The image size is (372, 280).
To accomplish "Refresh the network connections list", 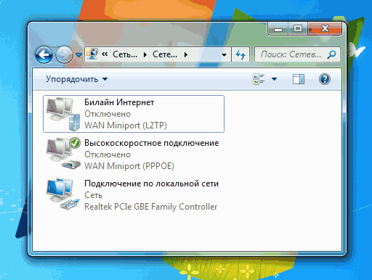I will click(240, 54).
